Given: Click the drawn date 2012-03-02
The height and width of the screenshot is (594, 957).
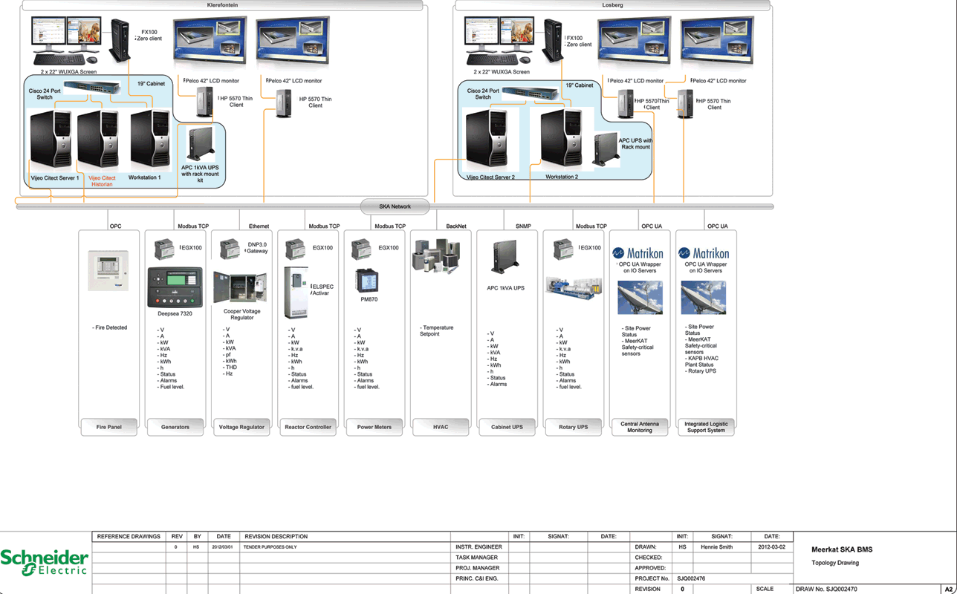Looking at the screenshot, I should [772, 547].
